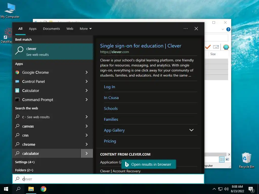259x194 pixels.
Task: Open Google Chrome from the taskbar
Action: (x=44, y=189)
